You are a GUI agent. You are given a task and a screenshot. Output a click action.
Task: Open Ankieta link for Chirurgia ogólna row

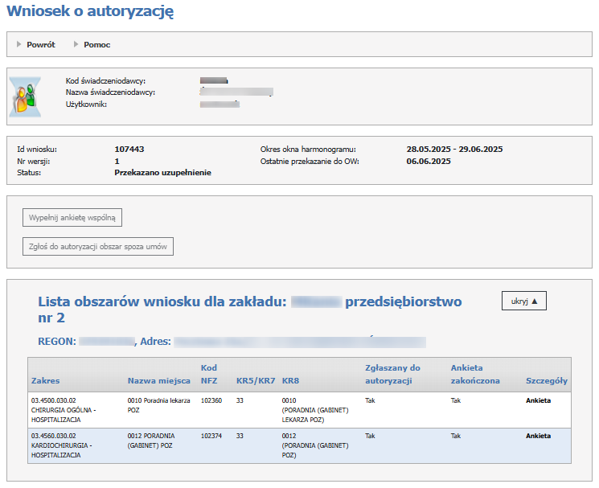(538, 400)
